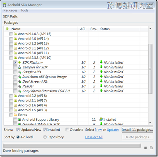Screen dimensions: 158x157
Task: Click the Extras folder icon
Action: point(15,115)
